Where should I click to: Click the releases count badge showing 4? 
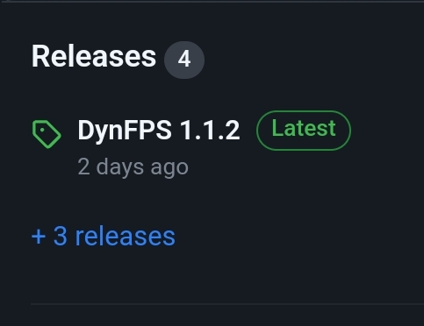(184, 60)
